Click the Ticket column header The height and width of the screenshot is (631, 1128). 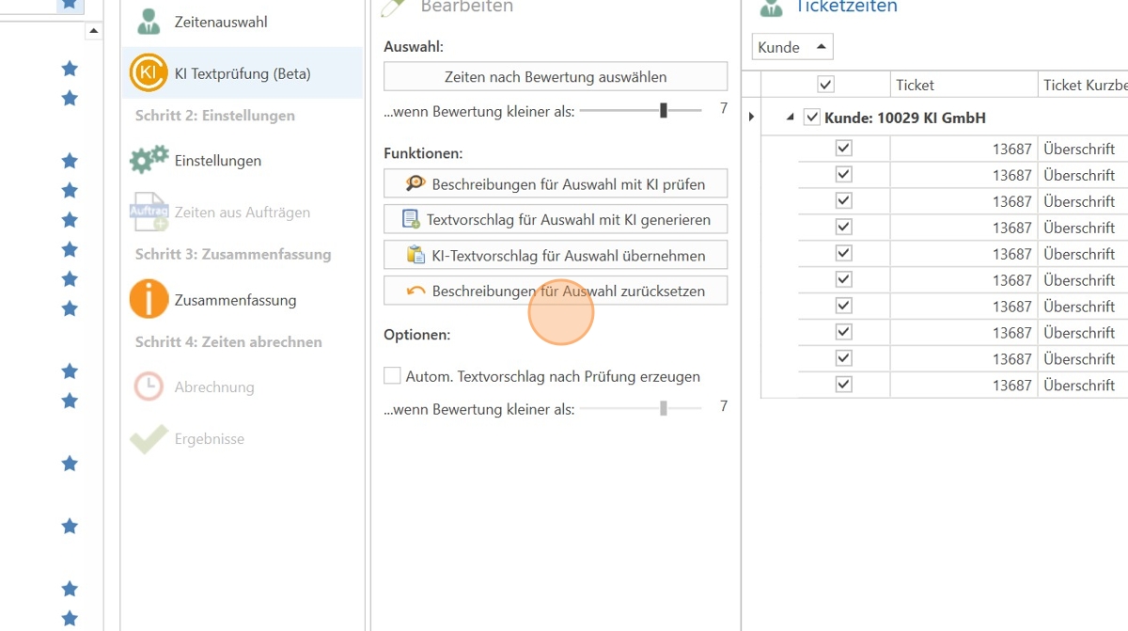click(x=963, y=85)
